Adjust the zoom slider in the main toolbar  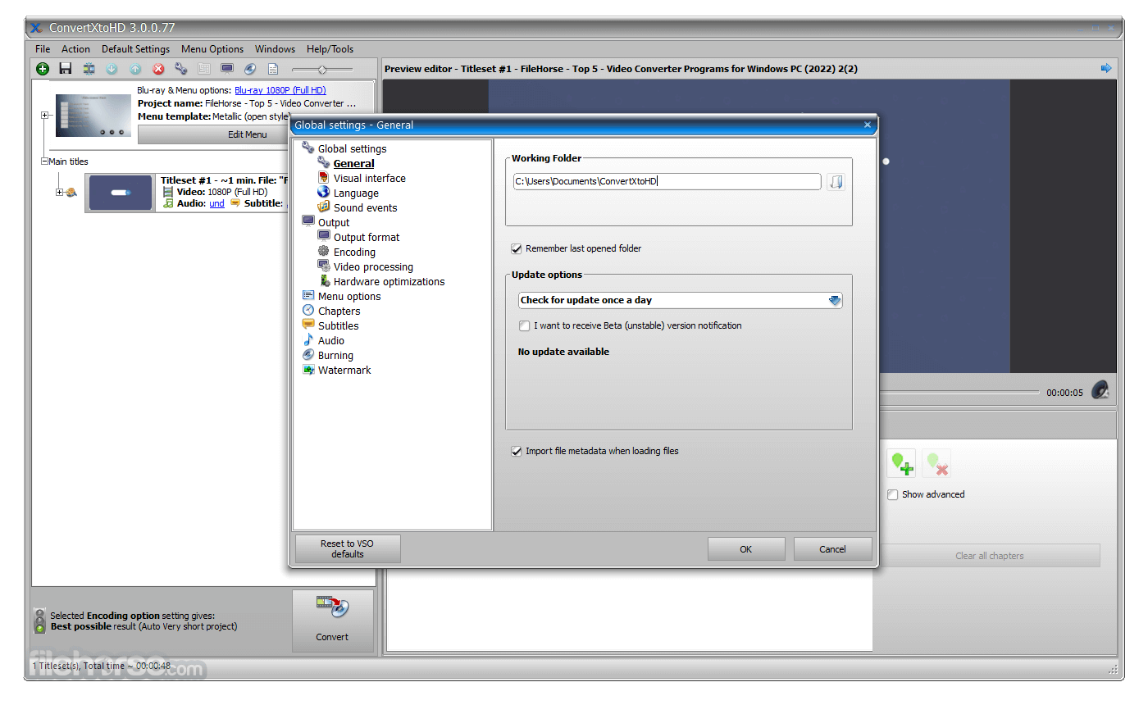click(x=322, y=70)
